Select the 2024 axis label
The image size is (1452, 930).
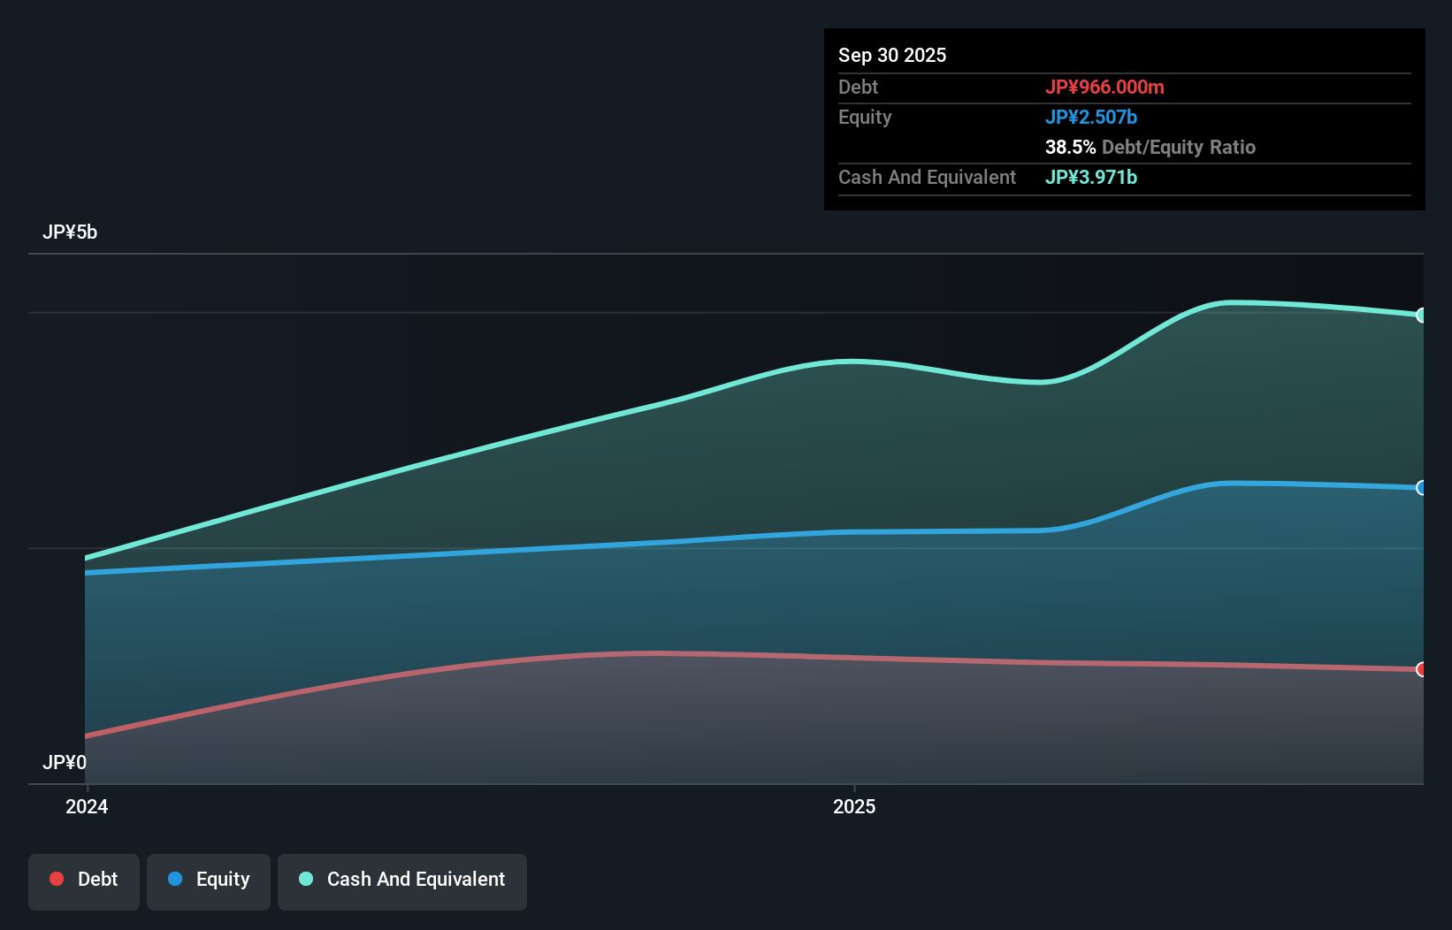(86, 806)
